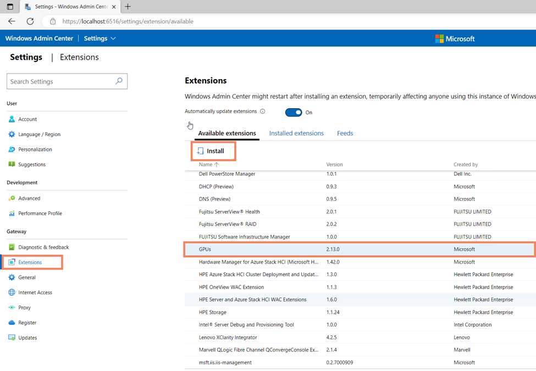Viewport: 536px width, 371px height.
Task: Switch to Feeds tab
Action: click(x=345, y=133)
